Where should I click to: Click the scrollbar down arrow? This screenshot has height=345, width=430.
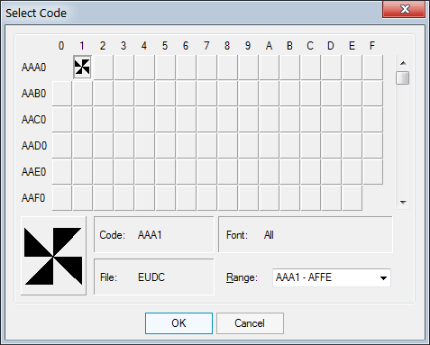tap(403, 203)
